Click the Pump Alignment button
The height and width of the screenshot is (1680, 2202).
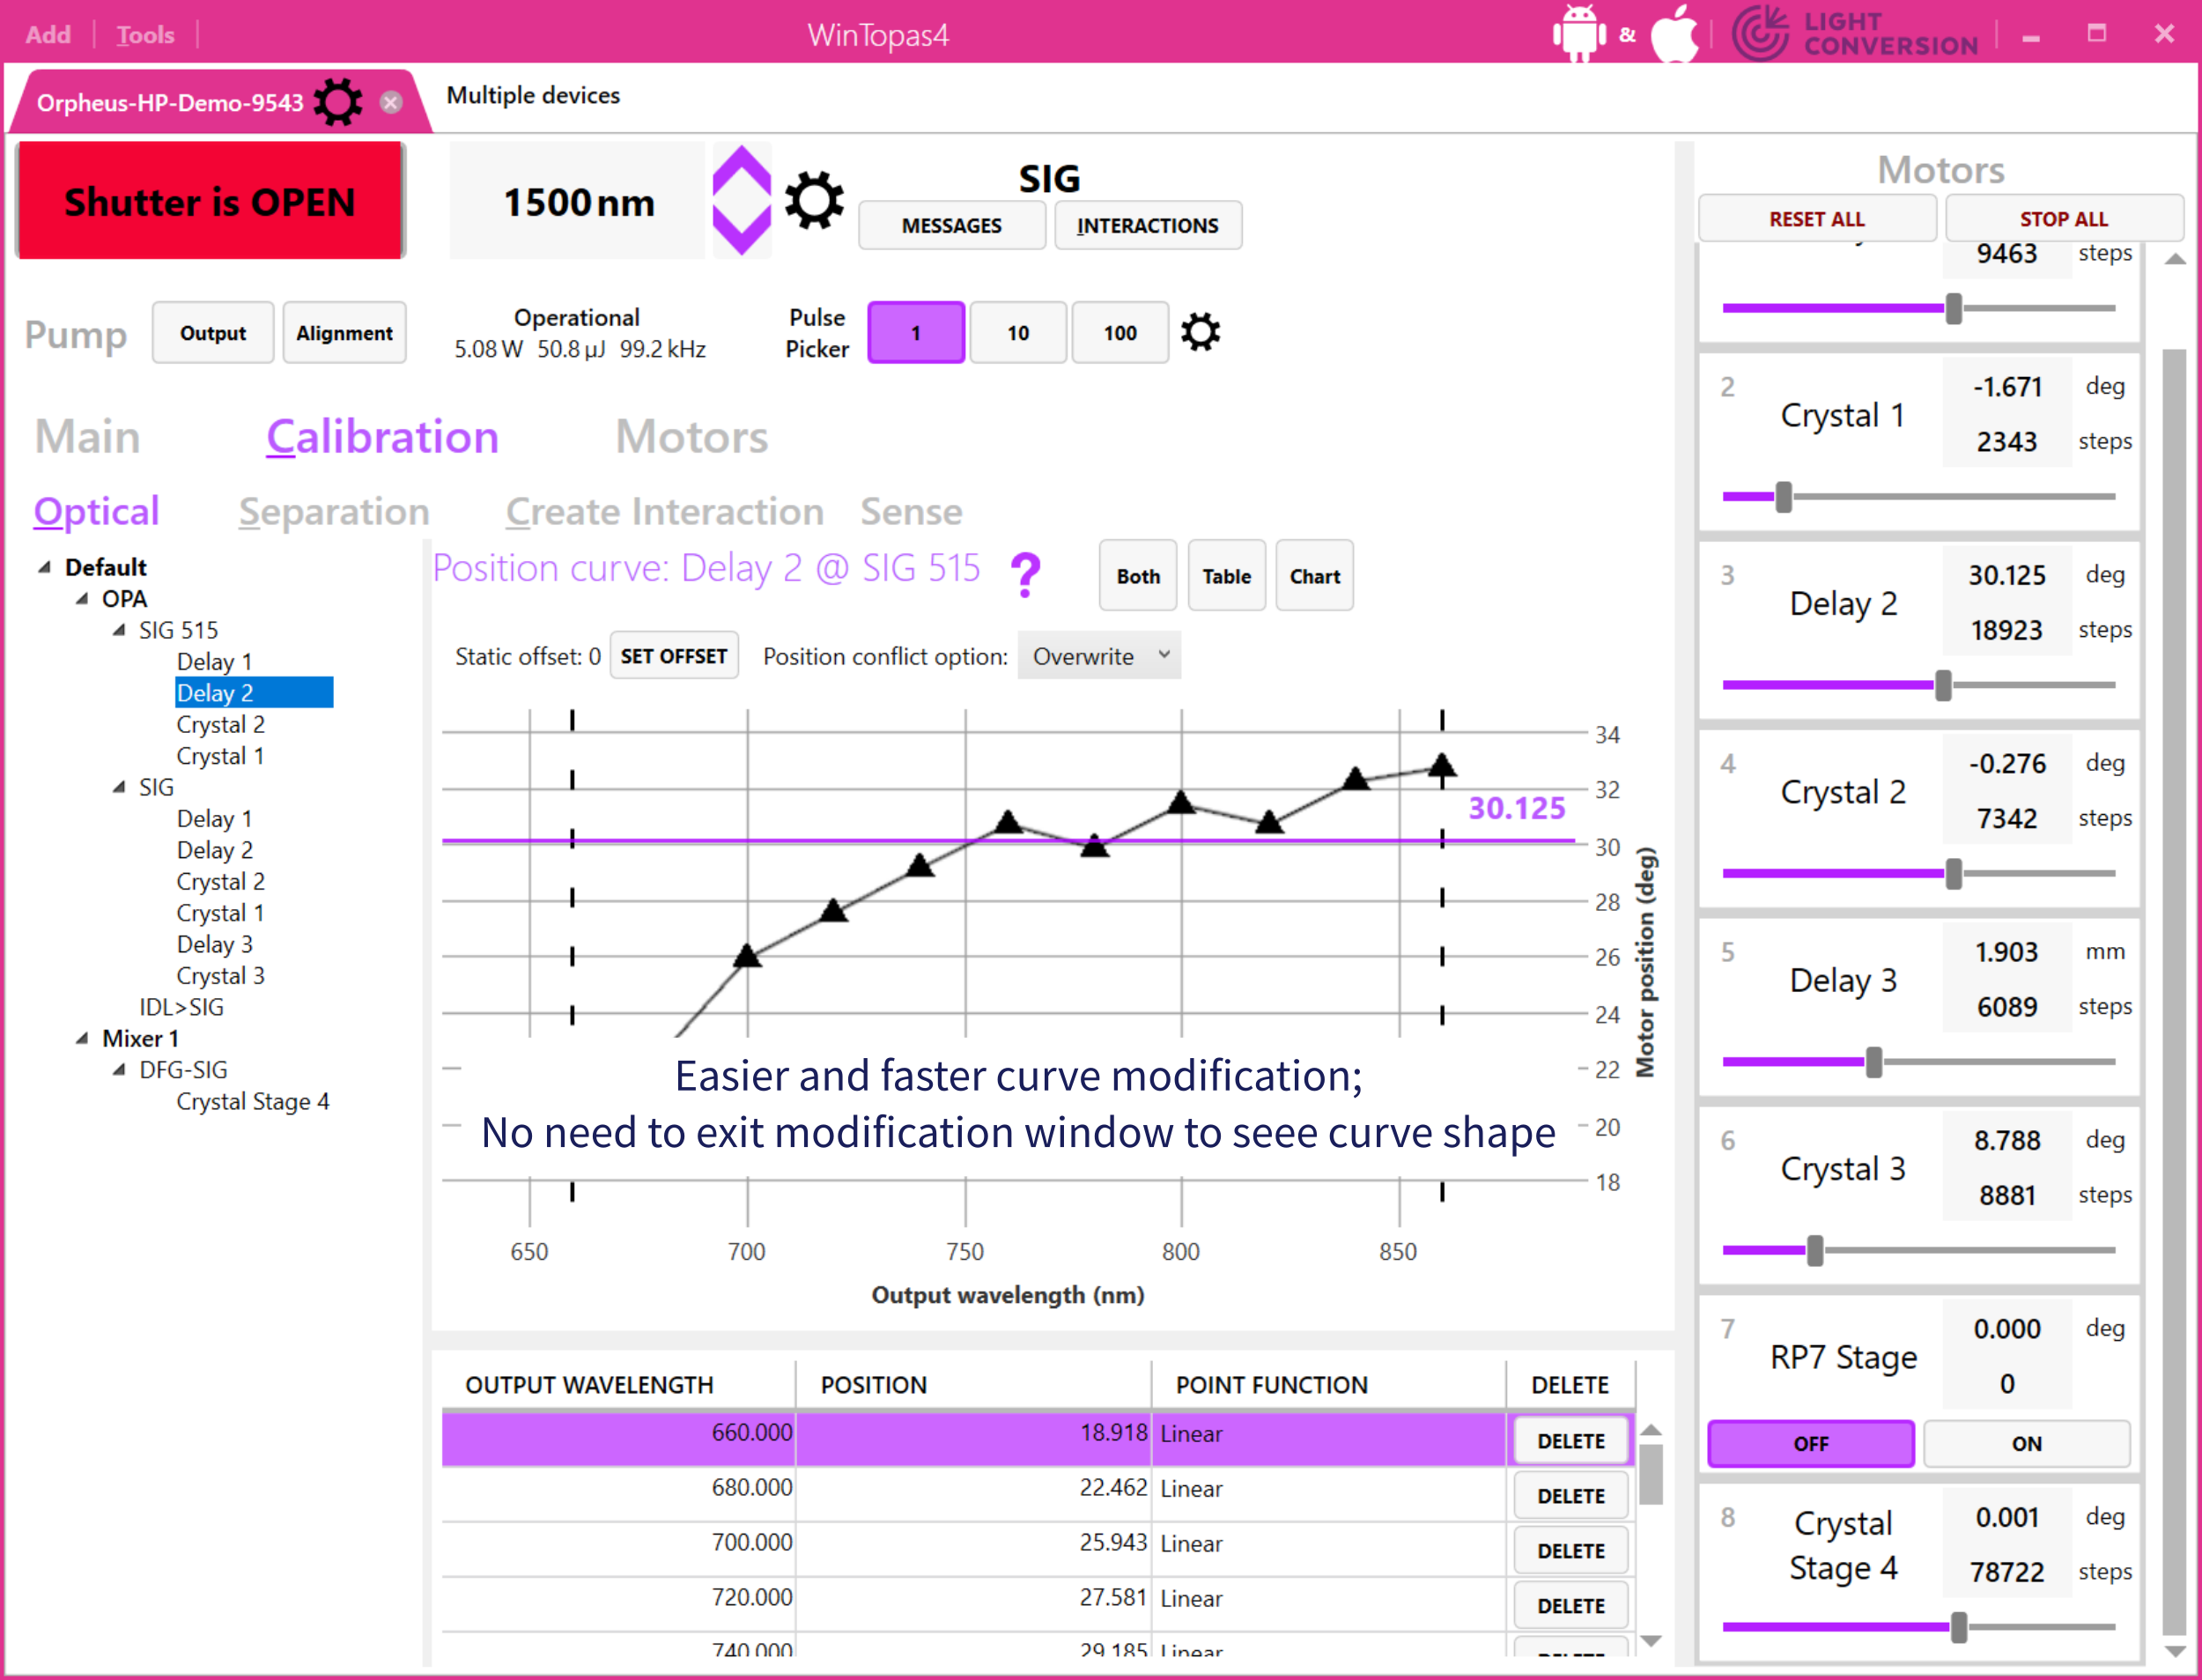pyautogui.click(x=344, y=333)
